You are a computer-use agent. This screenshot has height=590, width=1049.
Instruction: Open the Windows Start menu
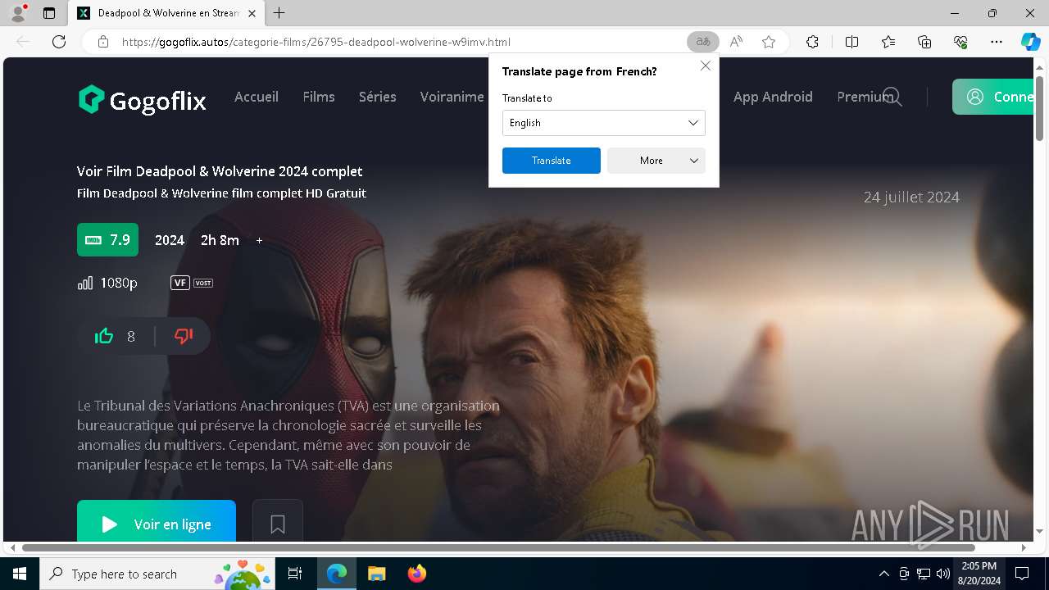click(20, 574)
